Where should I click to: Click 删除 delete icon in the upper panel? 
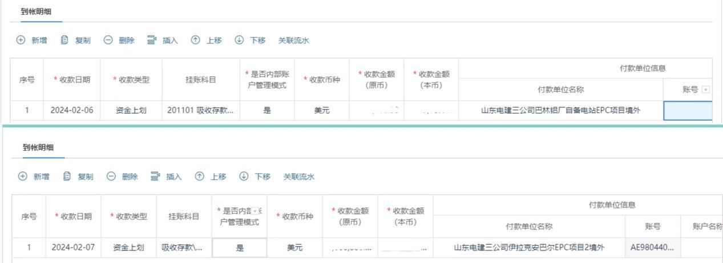(x=107, y=40)
